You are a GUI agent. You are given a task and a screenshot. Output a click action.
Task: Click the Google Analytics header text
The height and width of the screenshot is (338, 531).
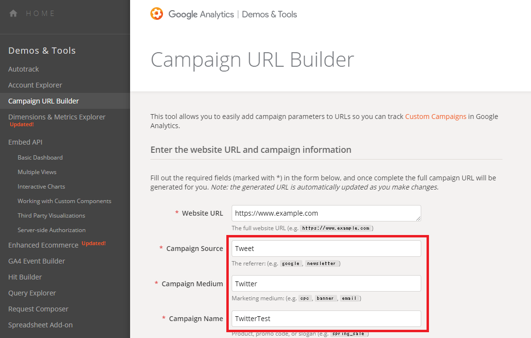point(201,14)
